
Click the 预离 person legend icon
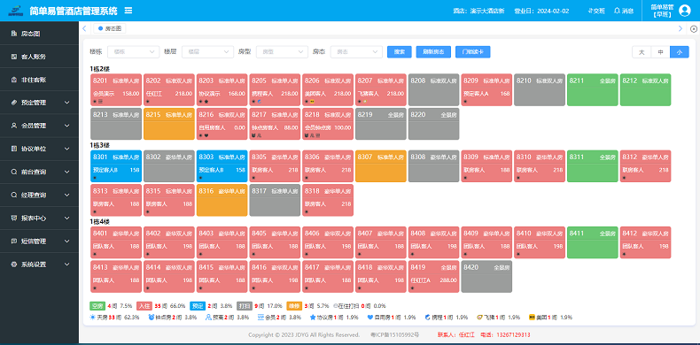208,318
